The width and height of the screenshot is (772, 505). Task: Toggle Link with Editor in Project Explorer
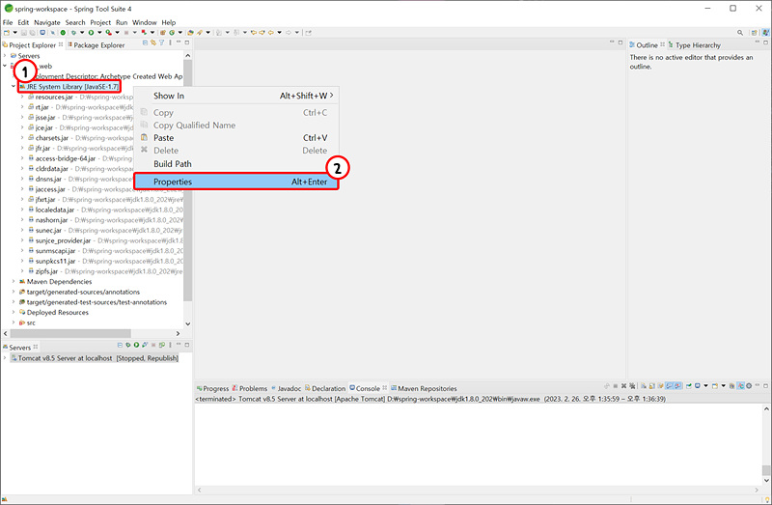point(153,42)
